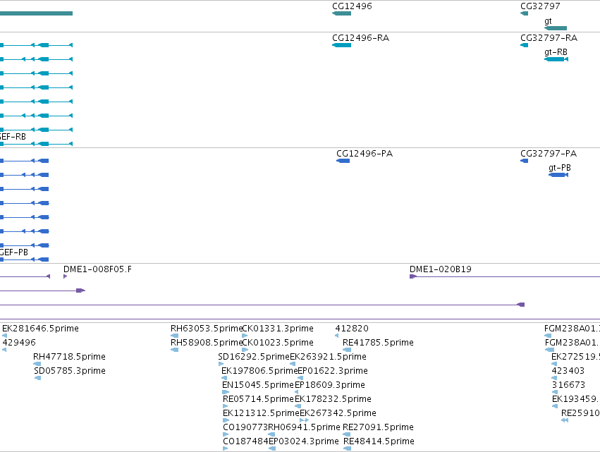Open the CG32797-RA transcript
Screen dimensions: 600x452
pyautogui.click(x=525, y=45)
